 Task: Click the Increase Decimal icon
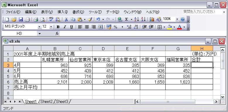coord(129,27)
